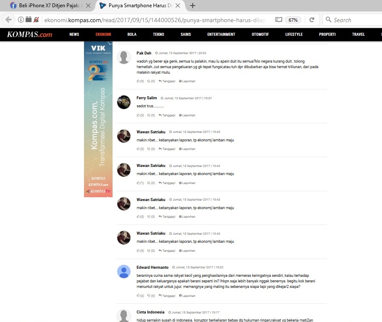
Task: Open the site information icon in address bar
Action: 20,20
